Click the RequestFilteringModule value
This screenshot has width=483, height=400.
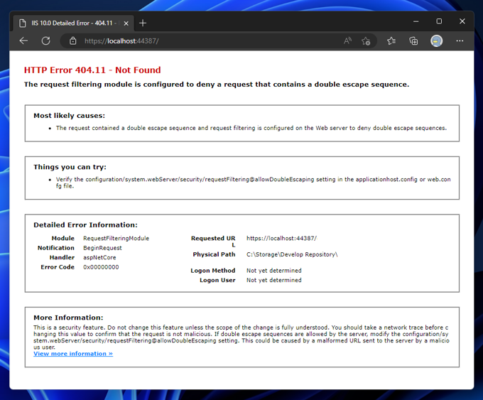point(116,238)
